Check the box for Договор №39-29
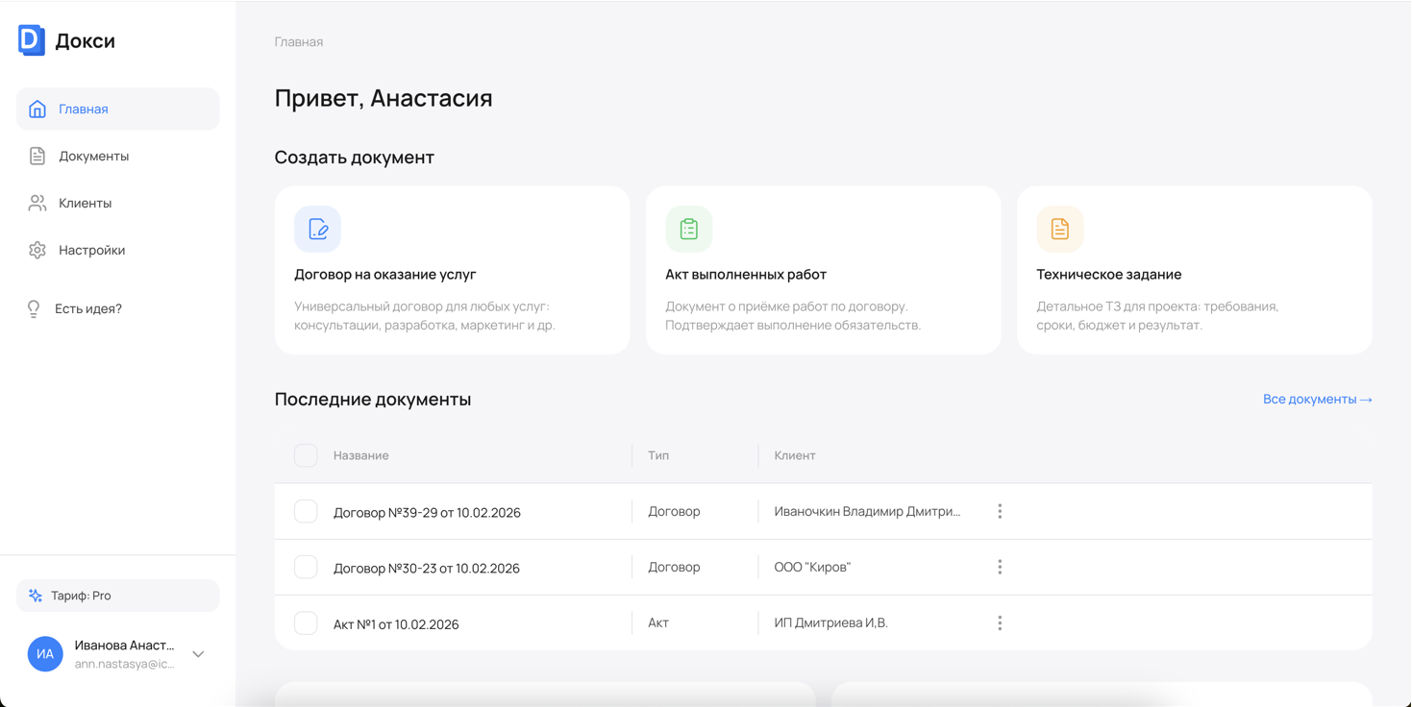Screen dimensions: 1412x707 click(x=306, y=511)
